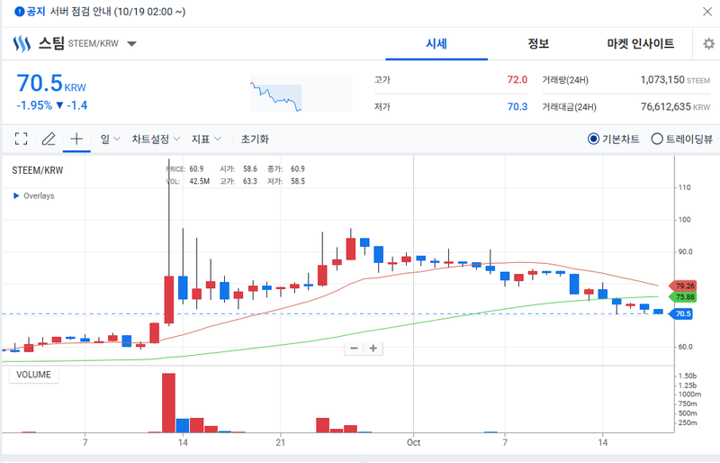Click the mini price sparkline thumbnail
Screen dimensions: 720x463
click(301, 94)
